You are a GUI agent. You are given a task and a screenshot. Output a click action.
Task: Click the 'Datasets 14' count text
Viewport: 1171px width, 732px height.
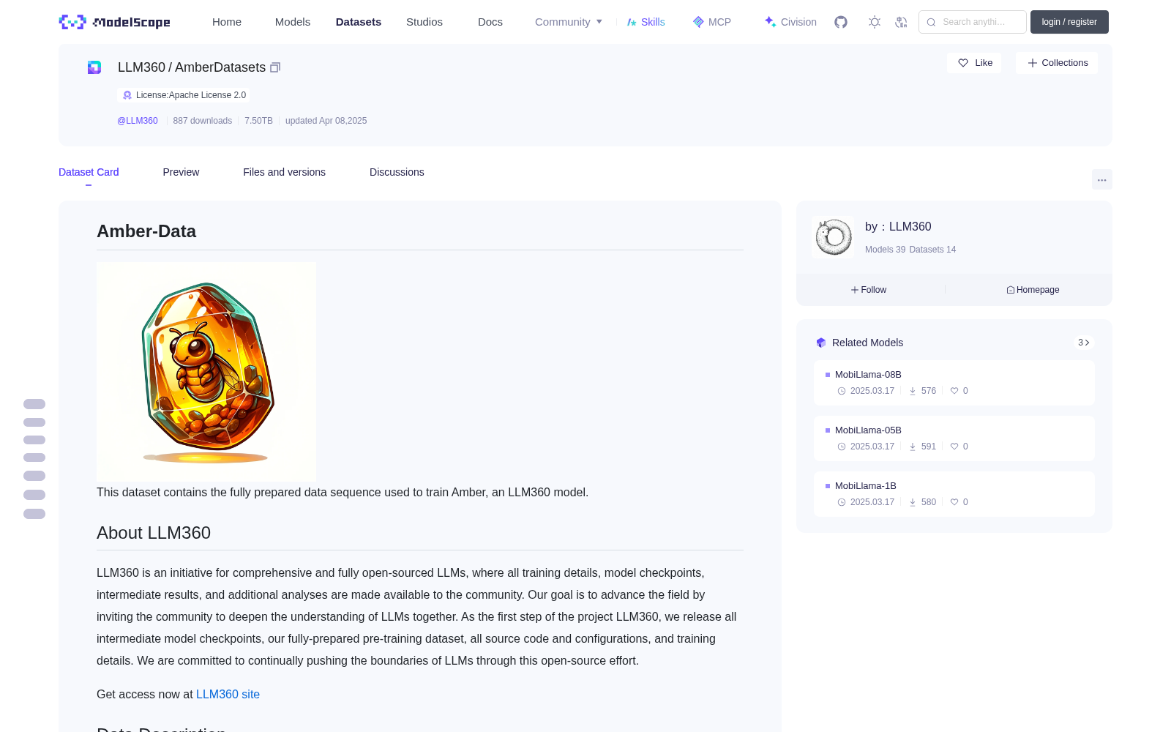[x=932, y=250]
